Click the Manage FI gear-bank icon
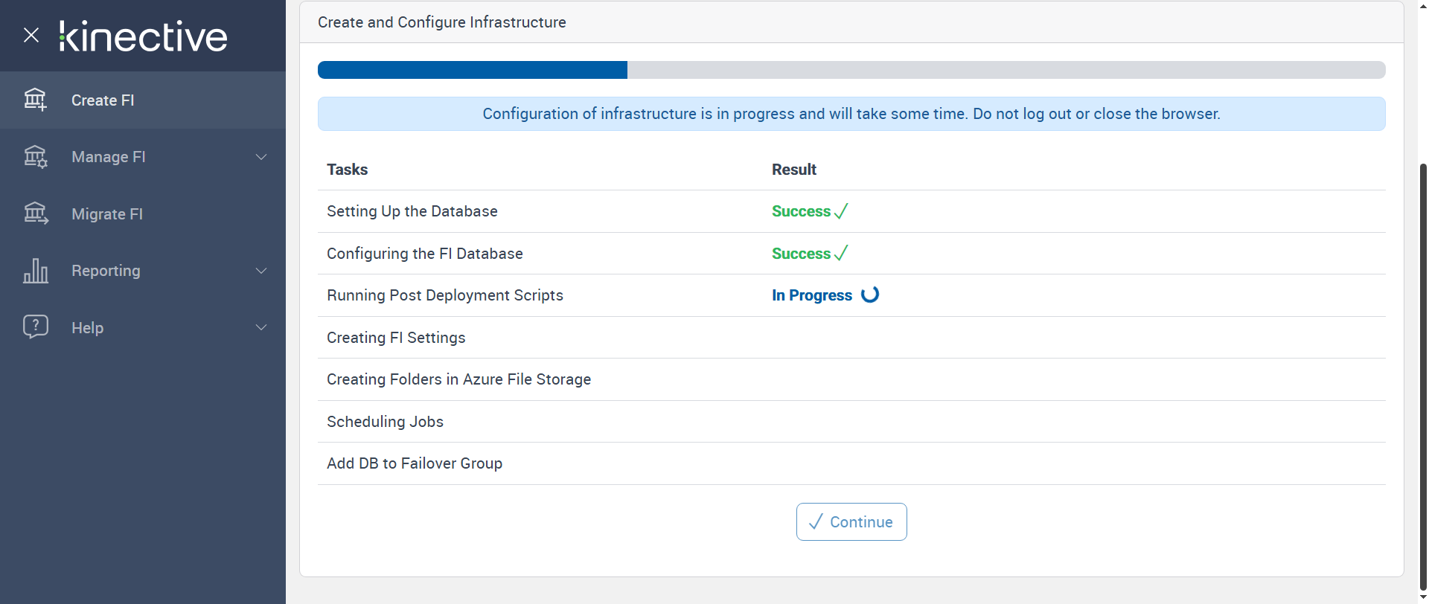The height and width of the screenshot is (604, 1429). coord(35,157)
